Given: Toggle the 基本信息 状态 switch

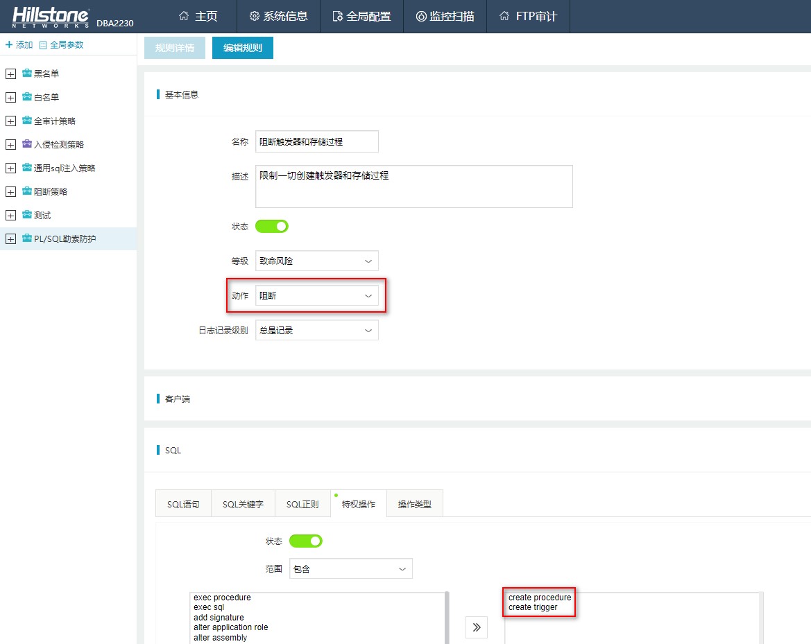Looking at the screenshot, I should tap(271, 227).
